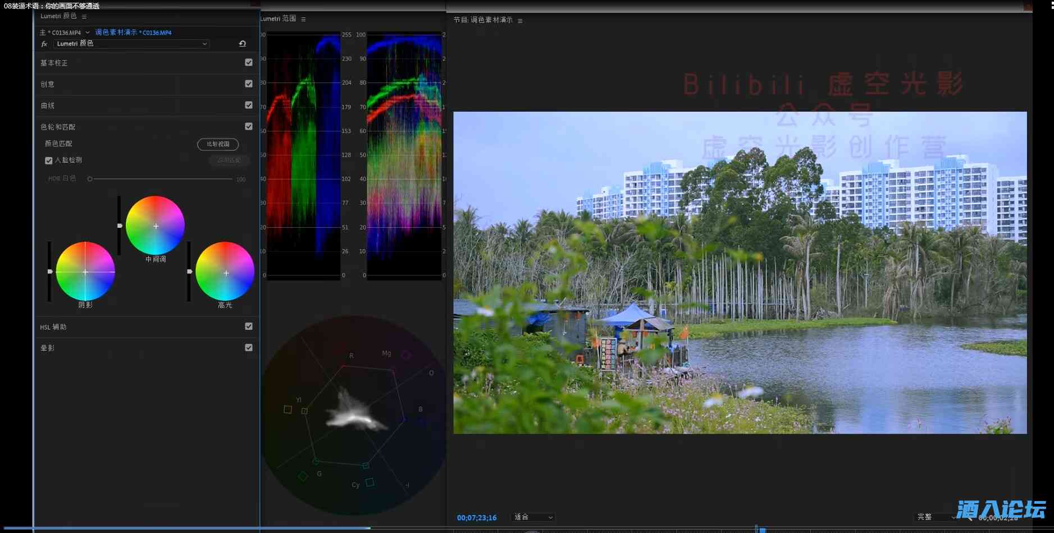Expand the 曲线 curves section header
Screen dimensions: 1054x533
[48, 105]
